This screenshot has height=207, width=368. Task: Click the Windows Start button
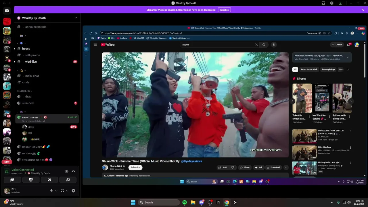[133, 202]
